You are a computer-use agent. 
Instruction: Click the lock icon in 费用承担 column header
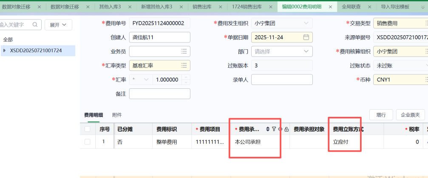click(x=286, y=129)
